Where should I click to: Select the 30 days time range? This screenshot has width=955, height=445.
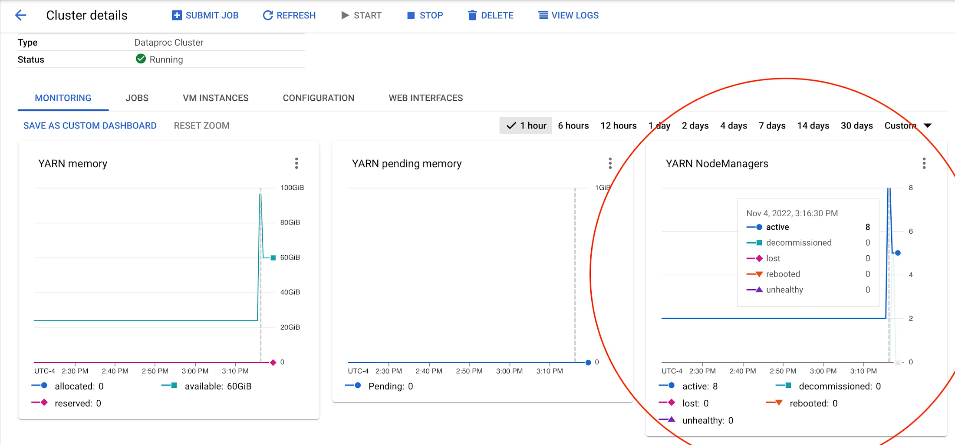tap(857, 125)
